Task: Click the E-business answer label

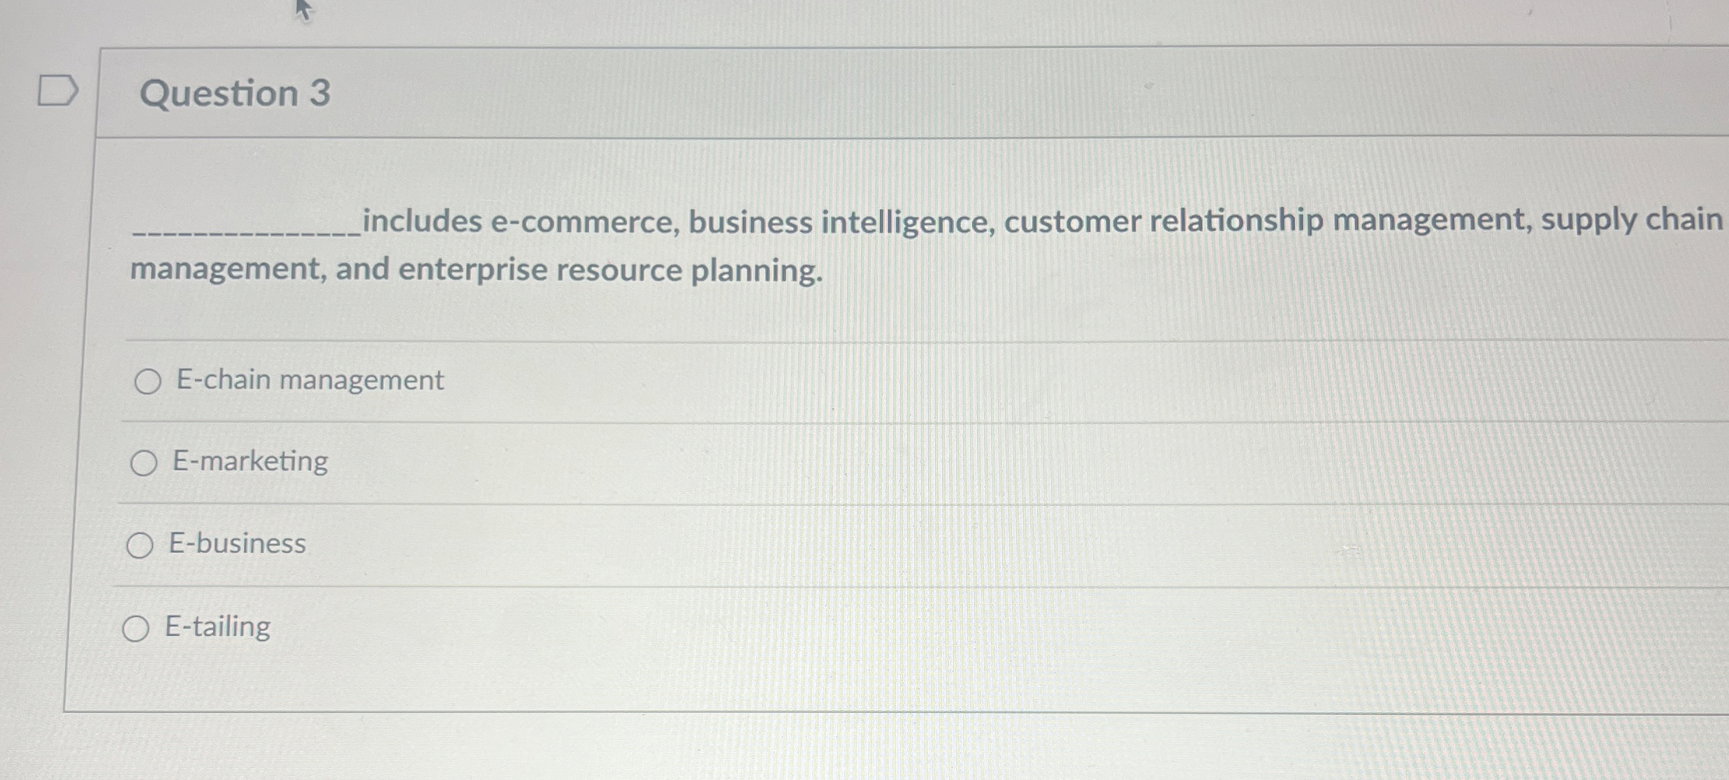Action: (236, 544)
